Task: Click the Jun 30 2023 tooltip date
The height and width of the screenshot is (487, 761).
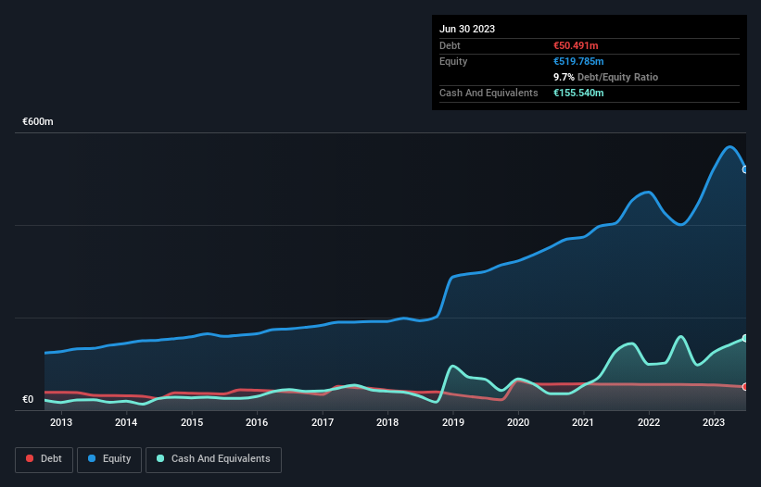Action: pyautogui.click(x=467, y=29)
